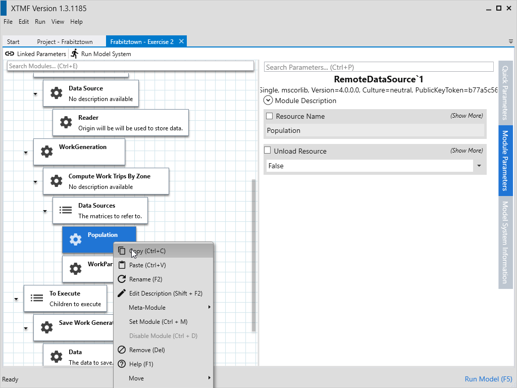Click the Paste clipboard icon in context menu
Screen dimensions: 517x388
click(x=121, y=265)
